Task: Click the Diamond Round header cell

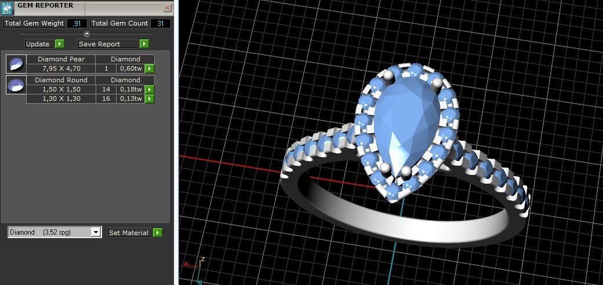Action: coord(61,80)
